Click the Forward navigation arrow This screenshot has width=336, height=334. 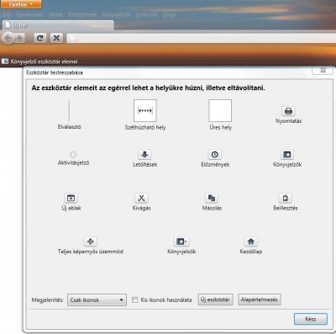pos(19,38)
